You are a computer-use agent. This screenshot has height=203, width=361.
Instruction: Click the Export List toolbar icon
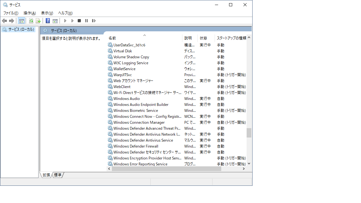38,21
